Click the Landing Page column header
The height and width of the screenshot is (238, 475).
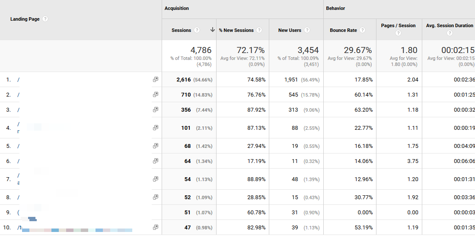[x=25, y=19]
